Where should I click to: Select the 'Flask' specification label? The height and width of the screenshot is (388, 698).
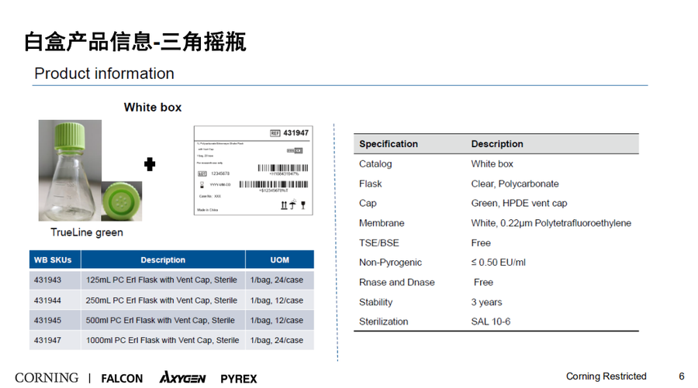[x=371, y=184]
